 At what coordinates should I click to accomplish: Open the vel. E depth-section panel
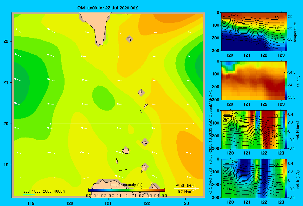pos(253,178)
